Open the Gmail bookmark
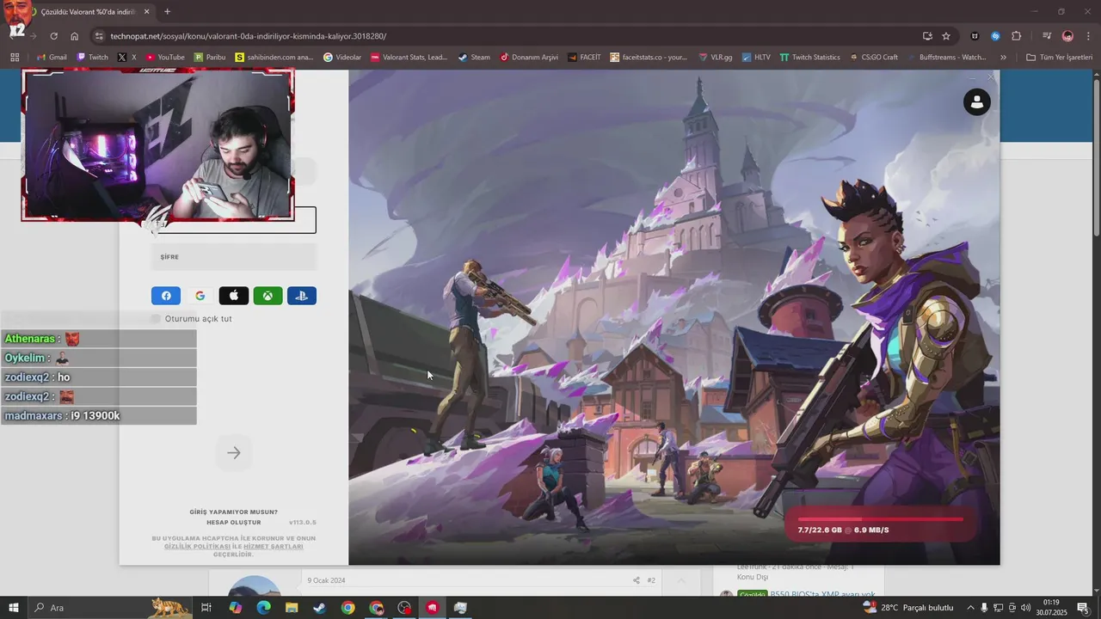This screenshot has height=619, width=1101. [52, 58]
